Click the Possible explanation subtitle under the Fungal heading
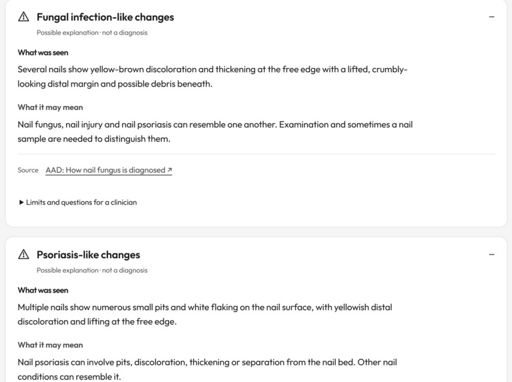This screenshot has width=512, height=382. tap(91, 33)
